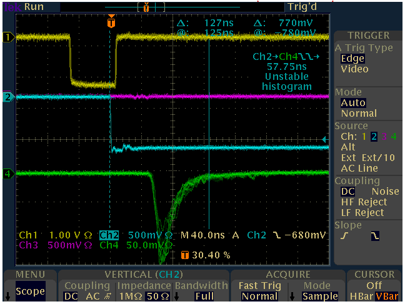Choose Auto trigger mode

coord(353,103)
